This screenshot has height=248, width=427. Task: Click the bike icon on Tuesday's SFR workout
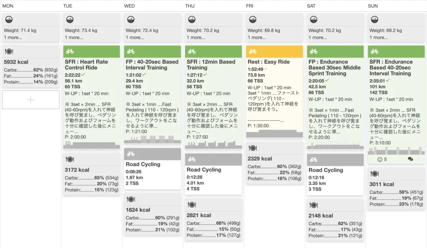tap(70, 52)
